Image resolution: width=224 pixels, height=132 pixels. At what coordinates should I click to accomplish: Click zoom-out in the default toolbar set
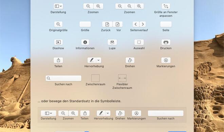pos(63,113)
